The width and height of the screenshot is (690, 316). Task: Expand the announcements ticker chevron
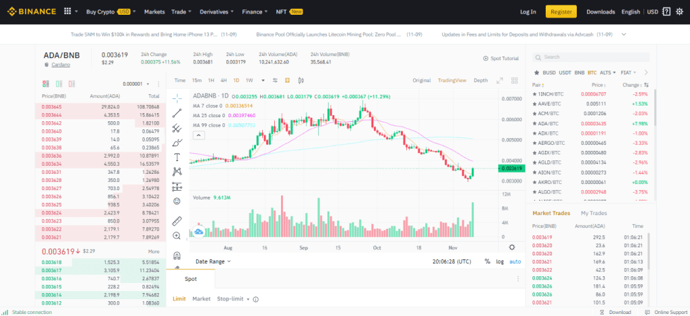click(x=623, y=34)
